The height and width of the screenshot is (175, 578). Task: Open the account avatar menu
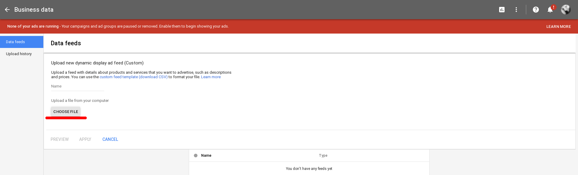[x=566, y=10]
